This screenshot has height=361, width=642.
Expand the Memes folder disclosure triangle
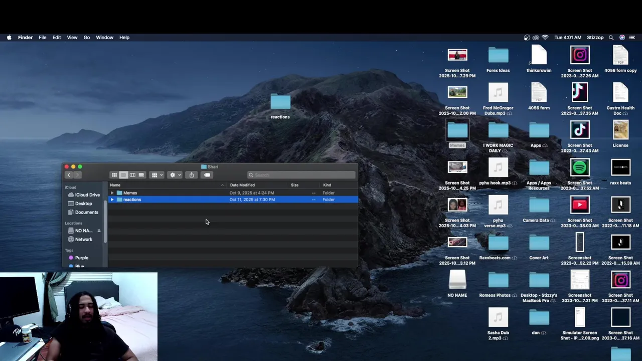pyautogui.click(x=112, y=193)
